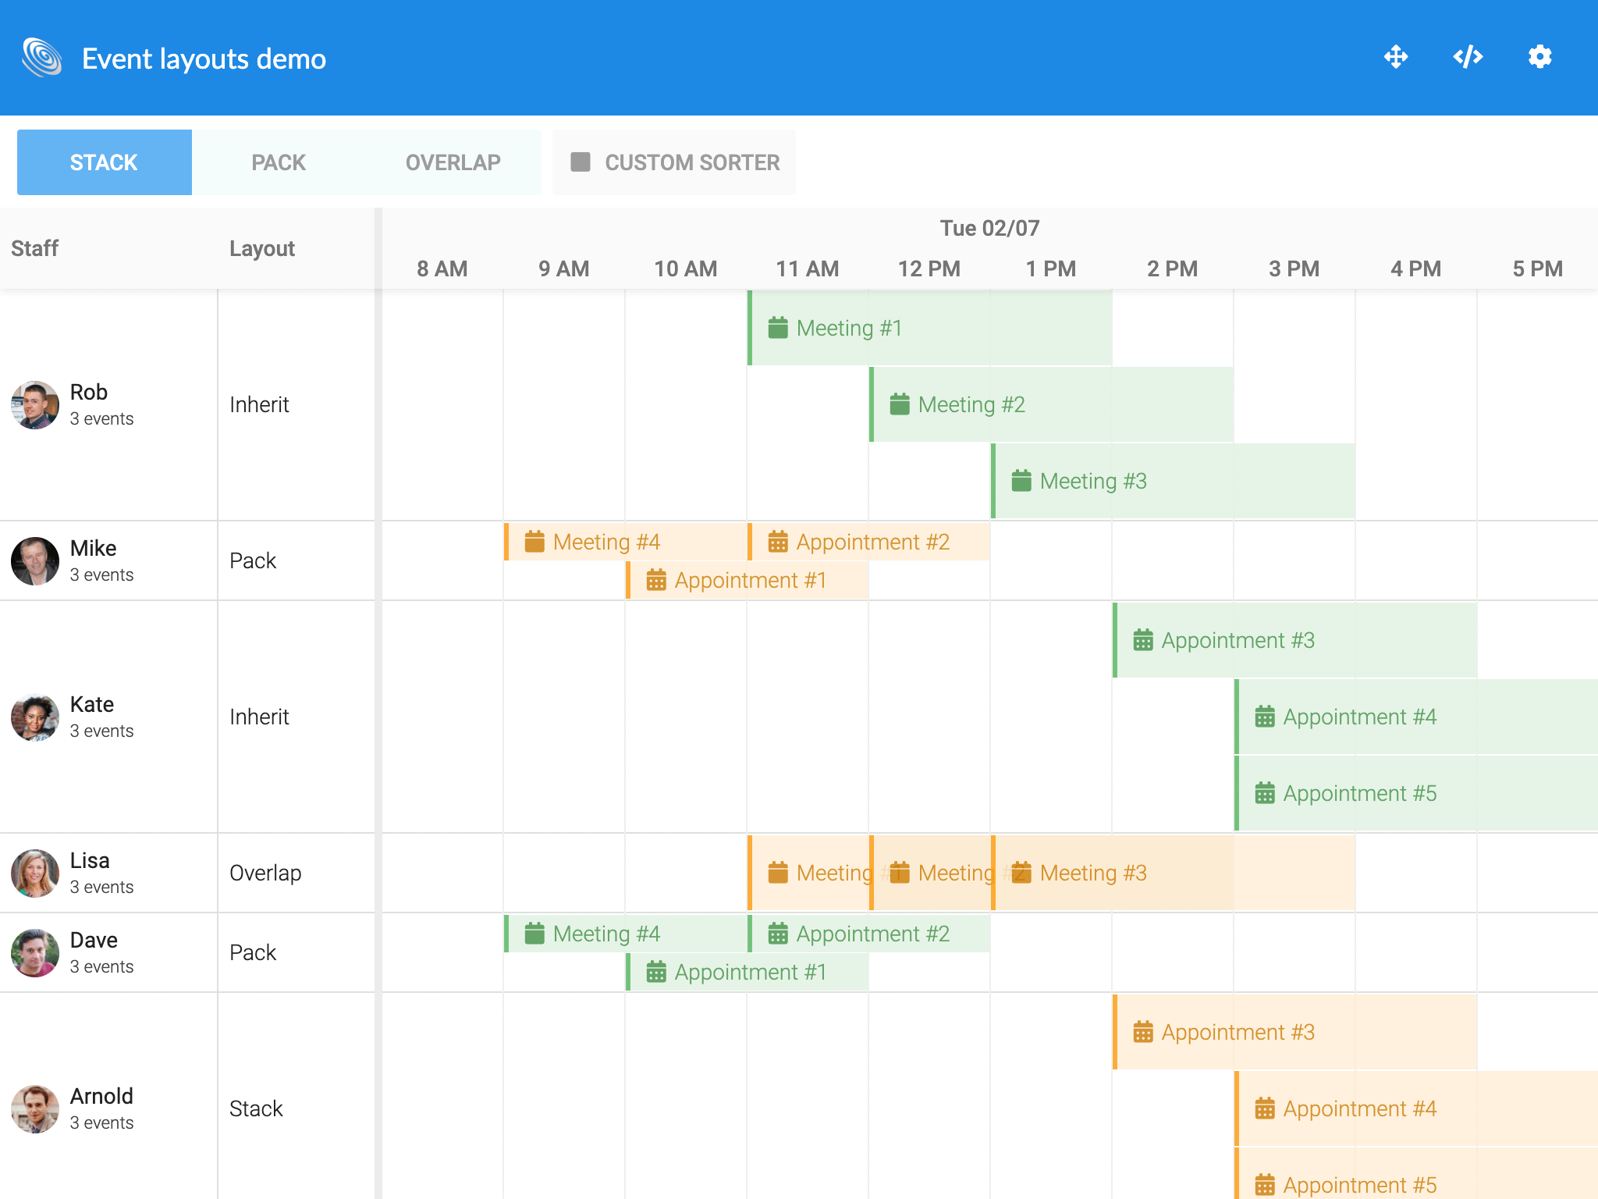Select Mike's Appointment #1 event
The height and width of the screenshot is (1199, 1598).
(x=748, y=581)
